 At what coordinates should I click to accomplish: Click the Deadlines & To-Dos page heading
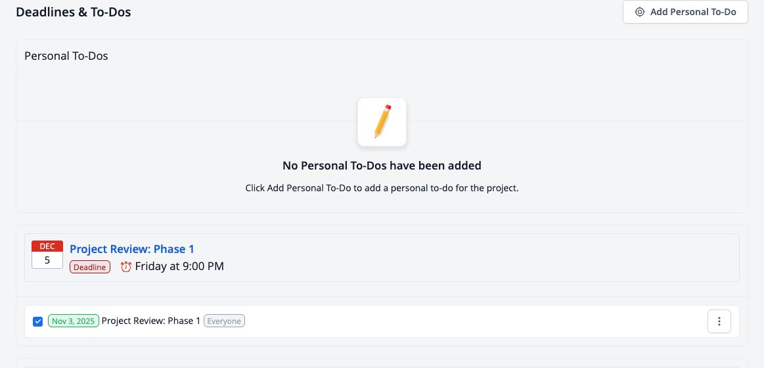(x=74, y=12)
